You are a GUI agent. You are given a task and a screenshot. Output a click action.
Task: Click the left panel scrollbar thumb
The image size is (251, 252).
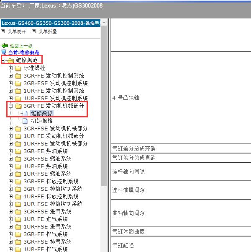pyautogui.click(x=104, y=106)
